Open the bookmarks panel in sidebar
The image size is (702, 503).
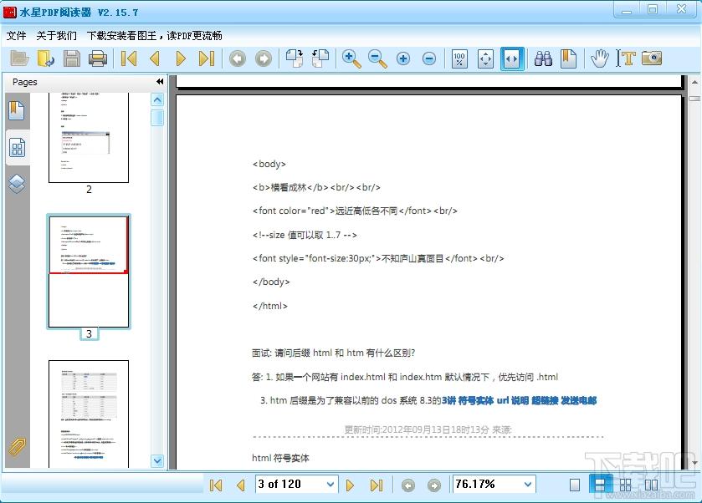[x=17, y=110]
